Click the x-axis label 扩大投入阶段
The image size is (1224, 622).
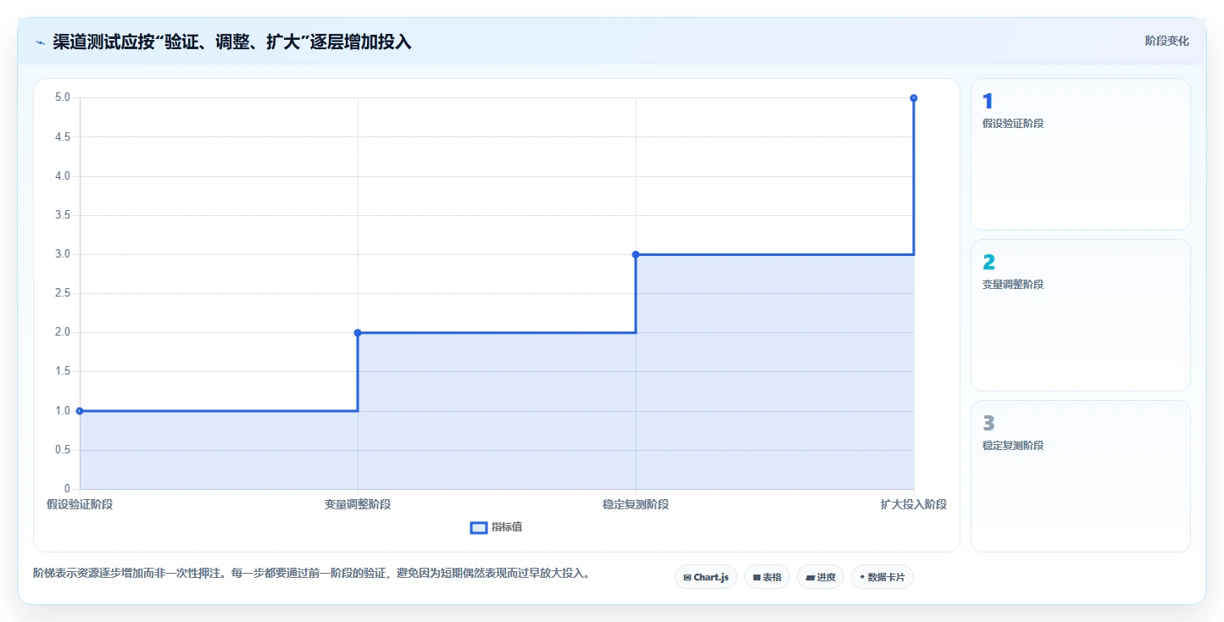click(x=914, y=504)
